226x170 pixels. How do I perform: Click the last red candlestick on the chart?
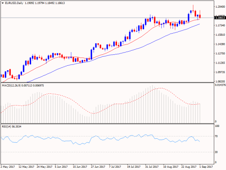[x=200, y=16]
